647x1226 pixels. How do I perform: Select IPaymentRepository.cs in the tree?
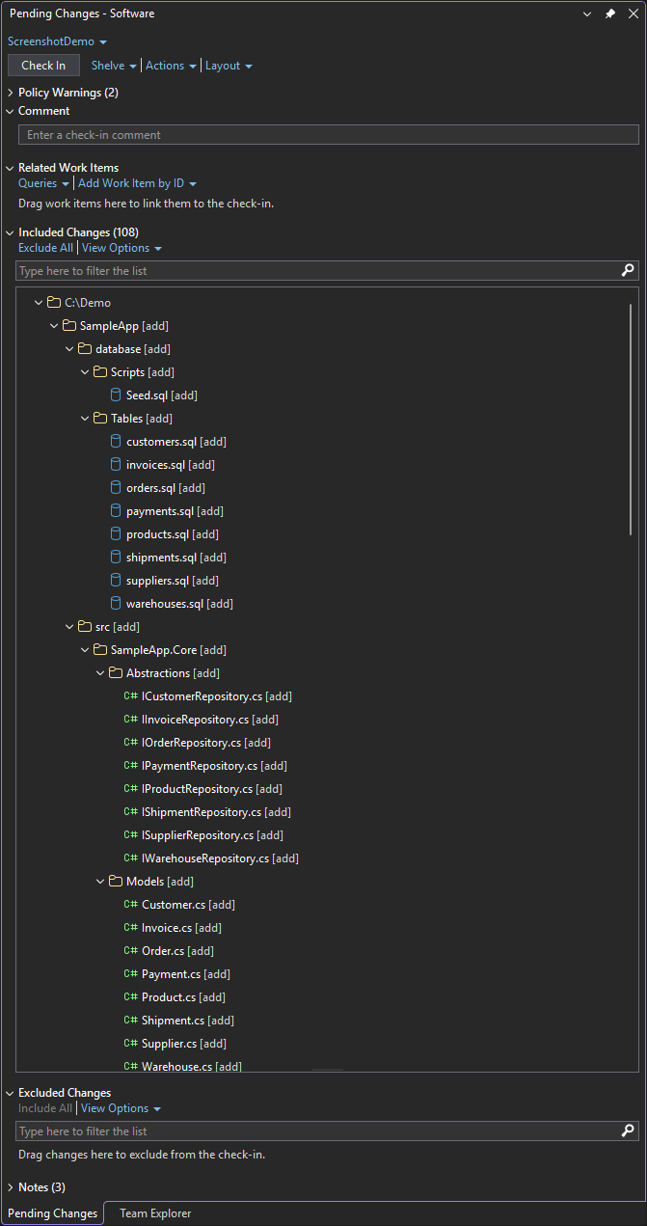coord(214,765)
